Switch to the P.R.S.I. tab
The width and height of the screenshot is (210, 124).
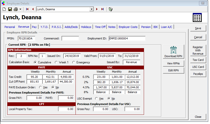point(56,27)
